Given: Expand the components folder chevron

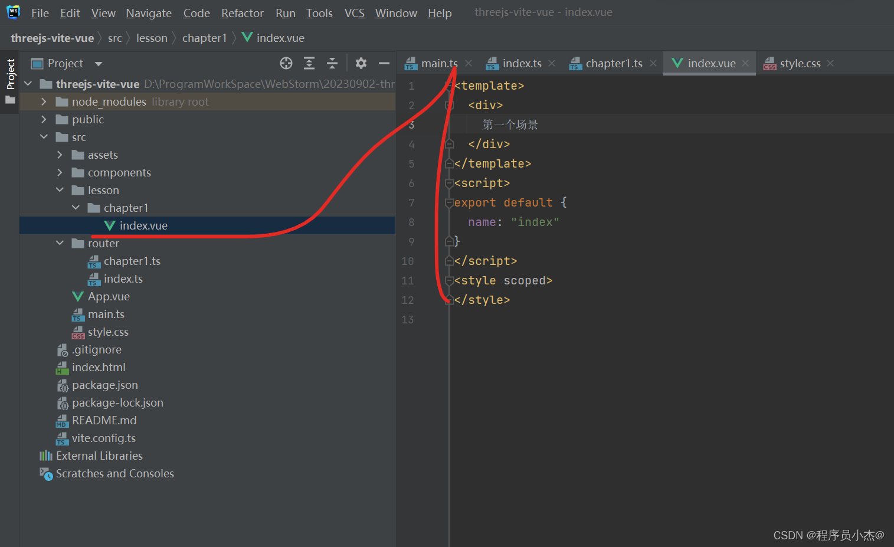Looking at the screenshot, I should [60, 172].
